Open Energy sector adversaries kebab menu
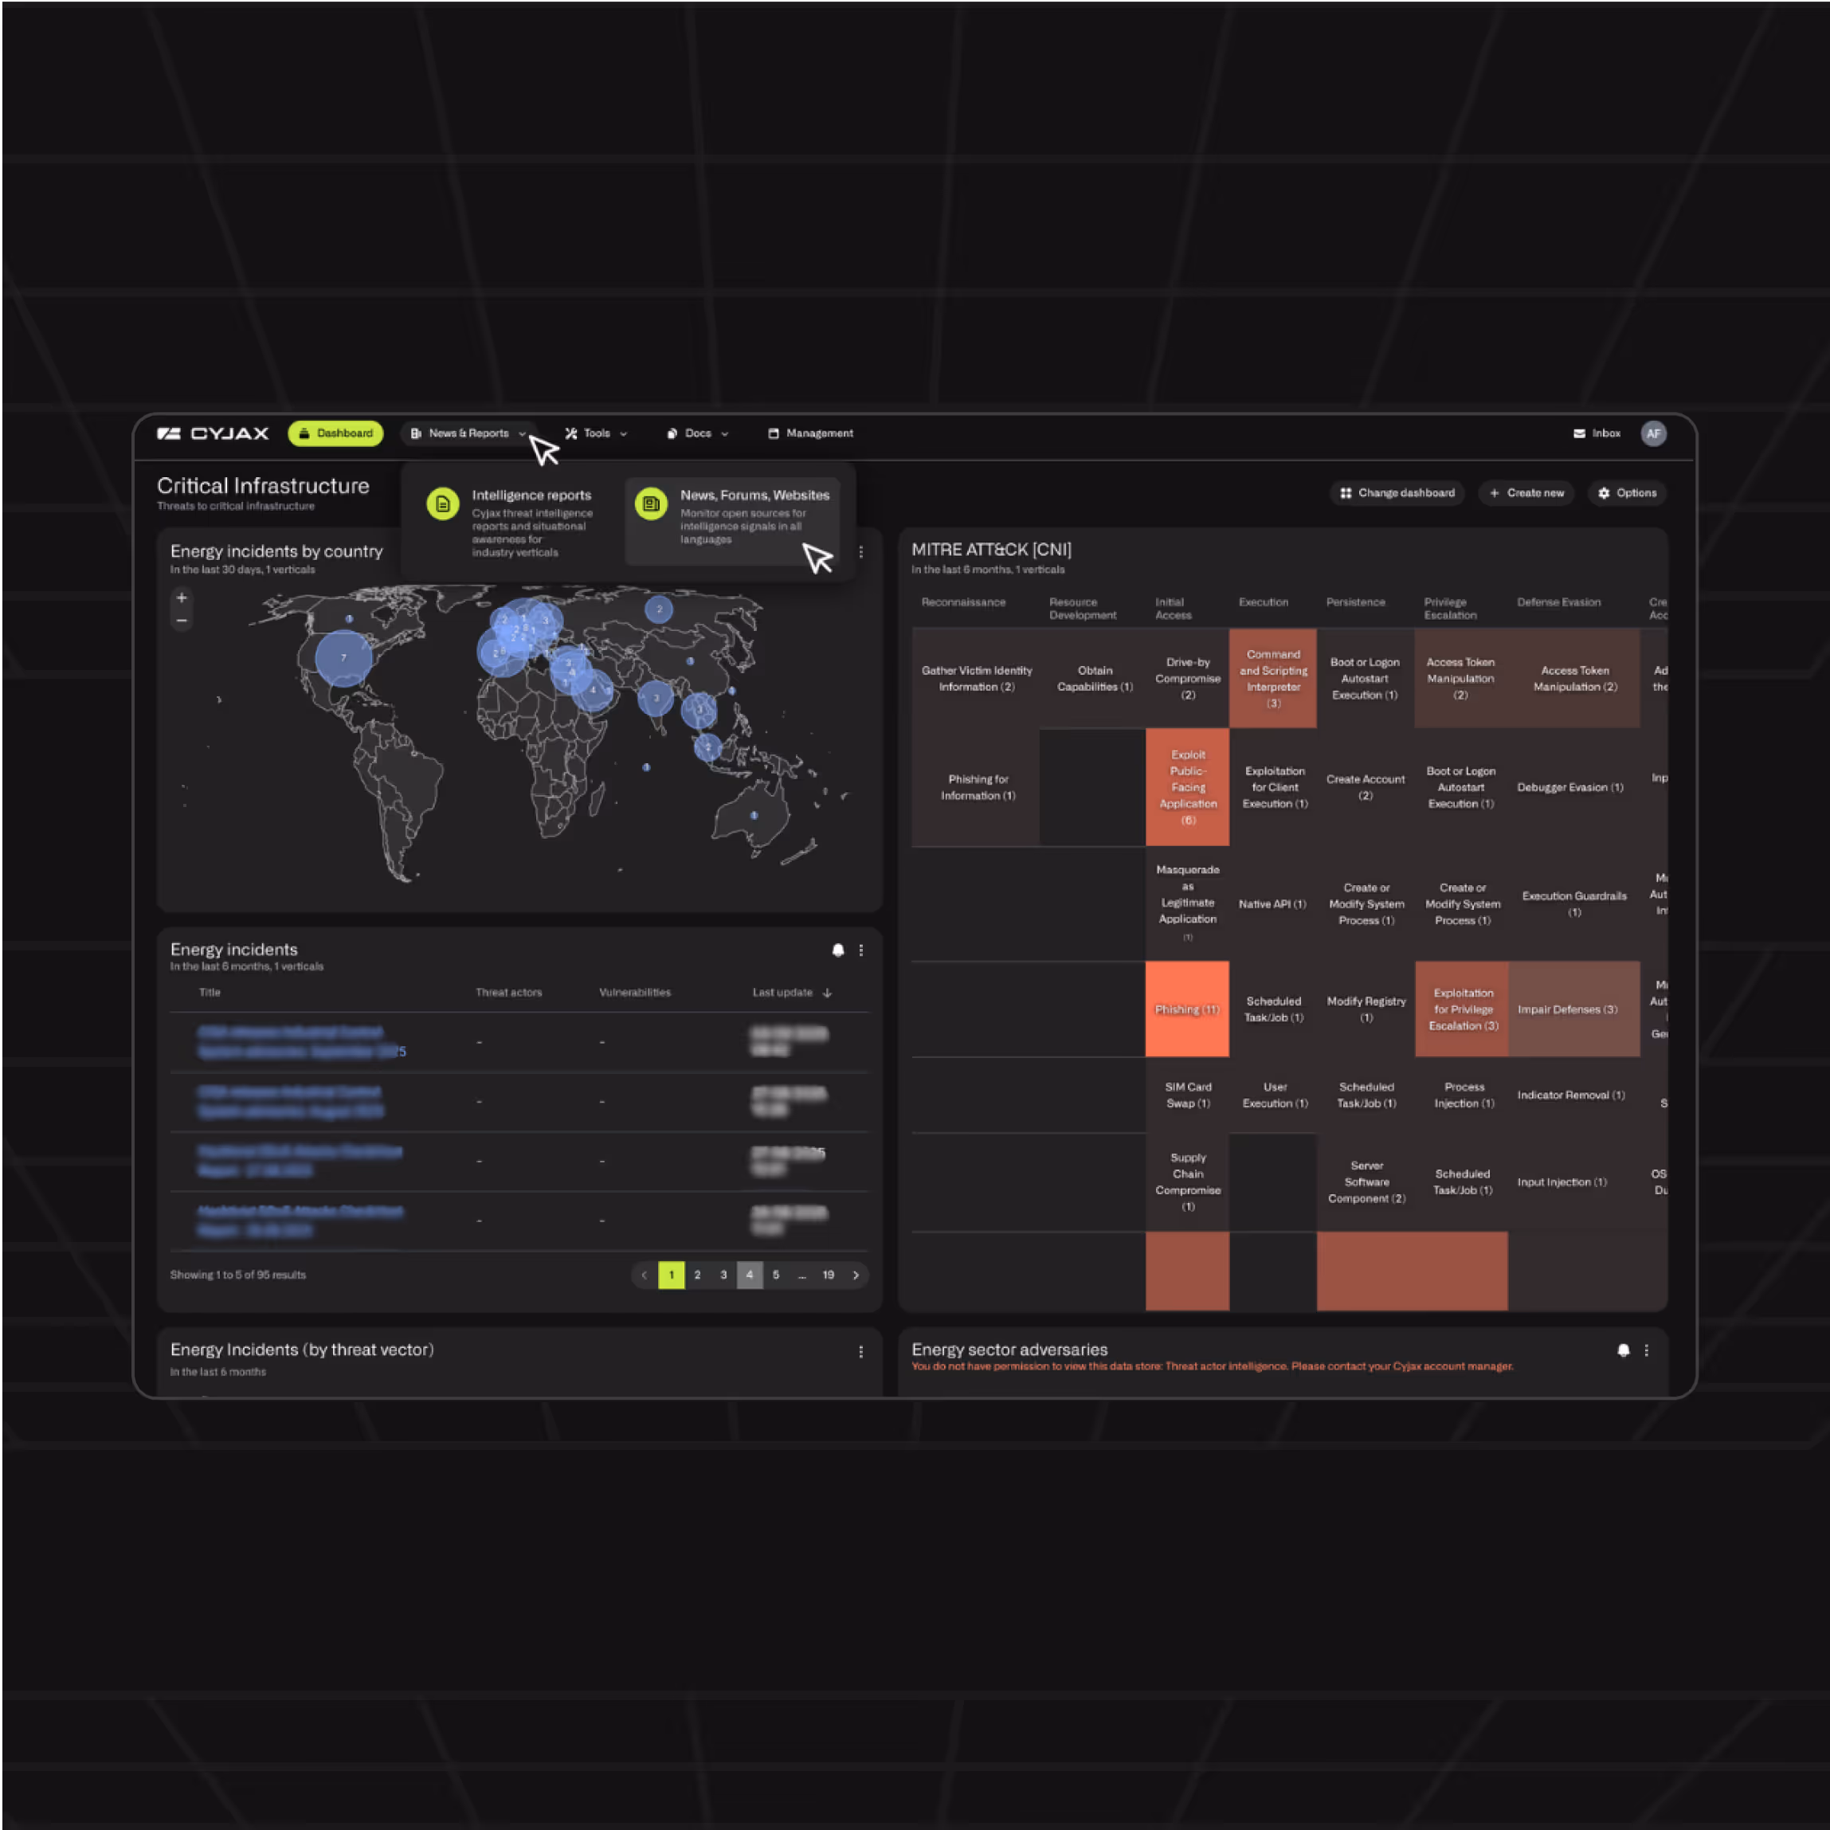The width and height of the screenshot is (1830, 1830). coord(1646,1350)
